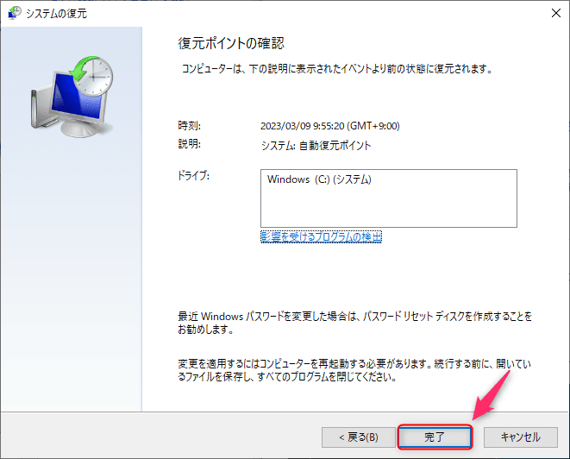Click the computer and clock illustration
570x459 pixels.
[72, 97]
